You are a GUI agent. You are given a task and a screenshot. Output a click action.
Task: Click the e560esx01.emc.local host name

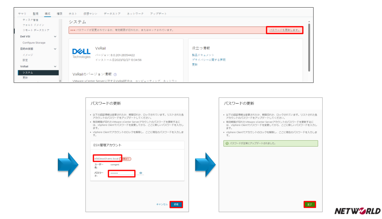106,158
